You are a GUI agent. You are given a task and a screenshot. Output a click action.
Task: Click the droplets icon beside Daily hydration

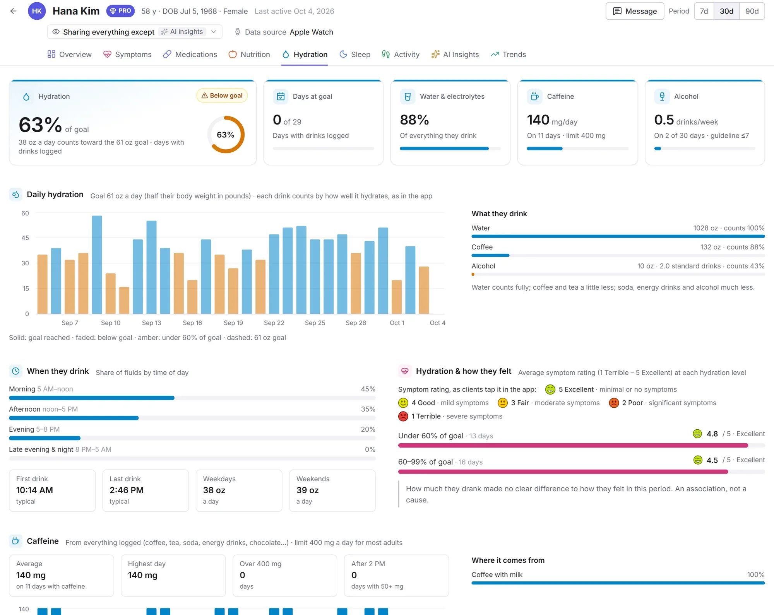tap(15, 195)
